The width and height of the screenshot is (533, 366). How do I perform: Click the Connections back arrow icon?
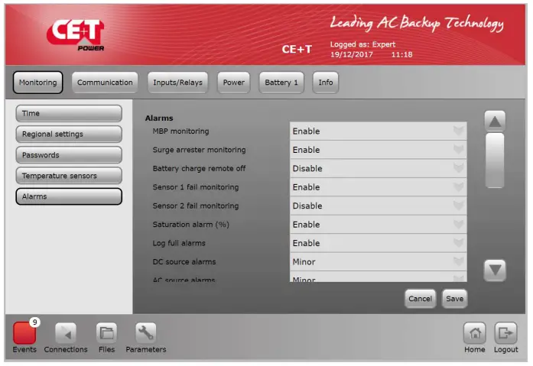[66, 333]
